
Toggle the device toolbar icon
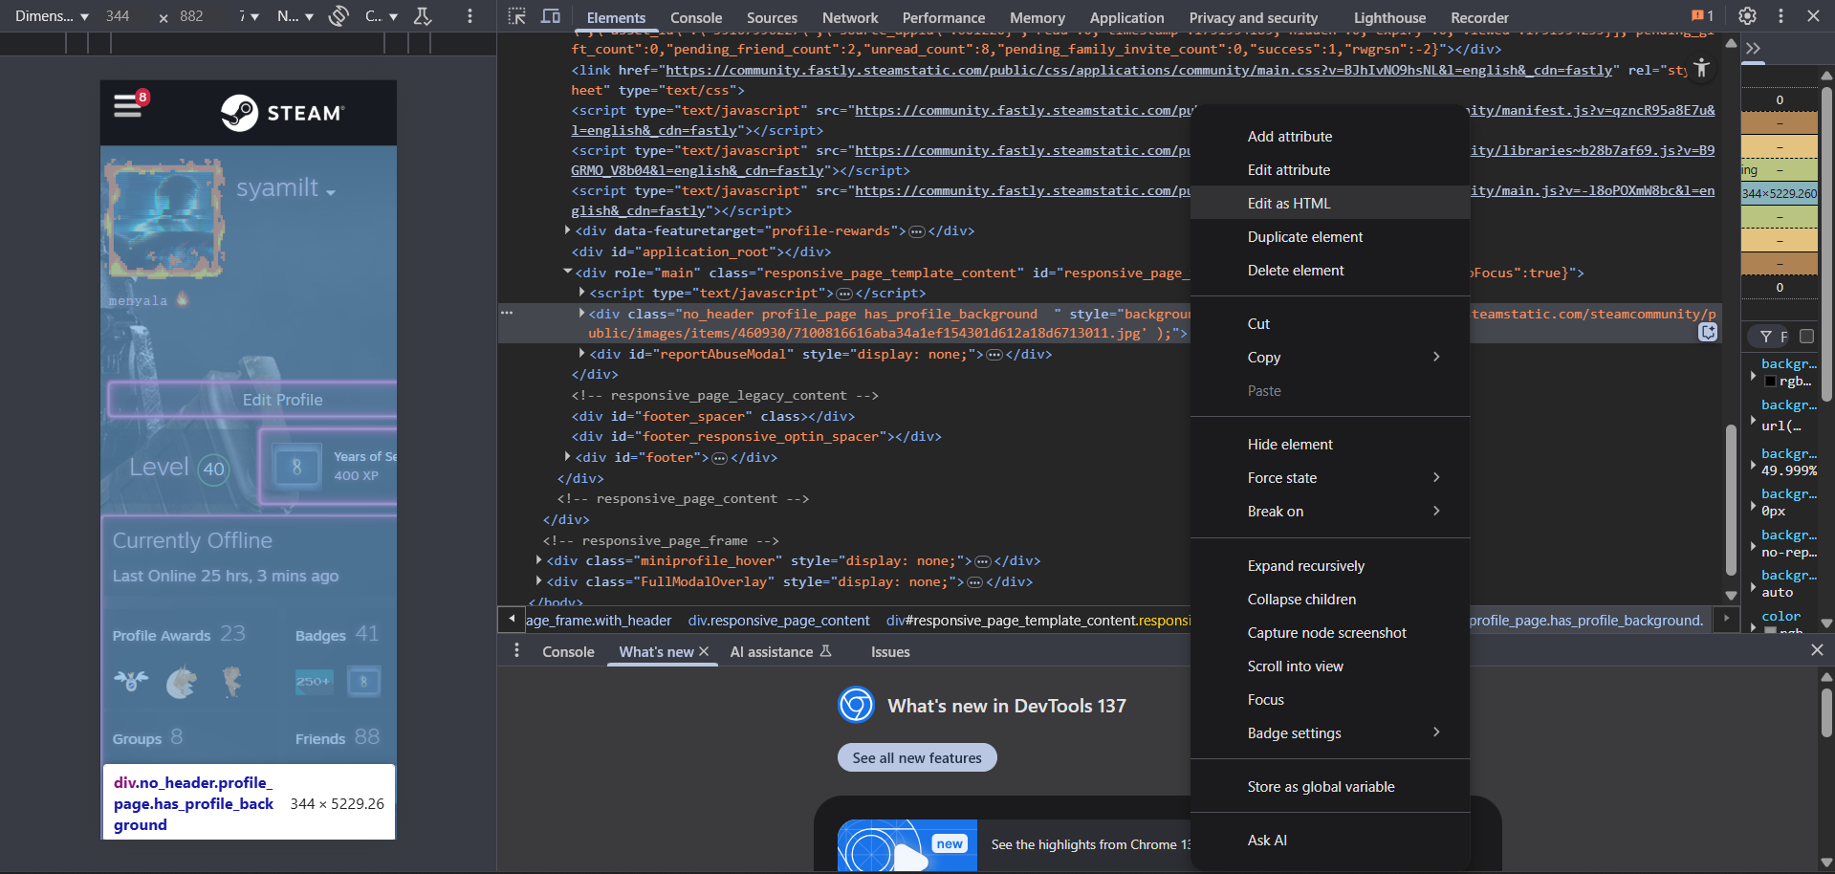click(x=551, y=16)
